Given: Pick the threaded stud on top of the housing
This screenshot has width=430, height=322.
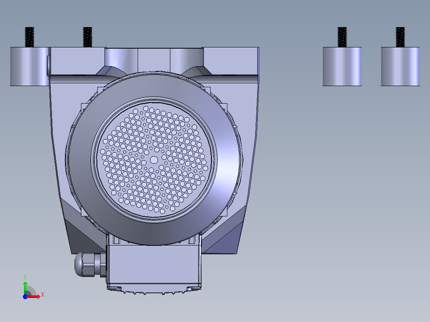Looking at the screenshot, I should [87, 37].
